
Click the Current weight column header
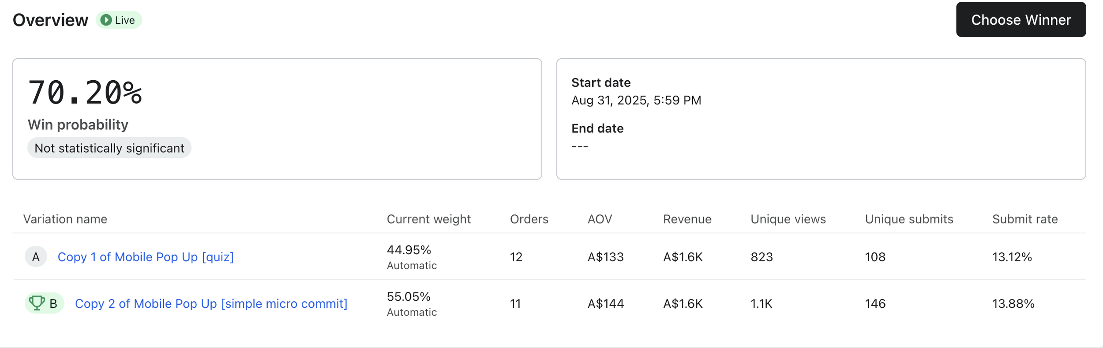pos(428,219)
